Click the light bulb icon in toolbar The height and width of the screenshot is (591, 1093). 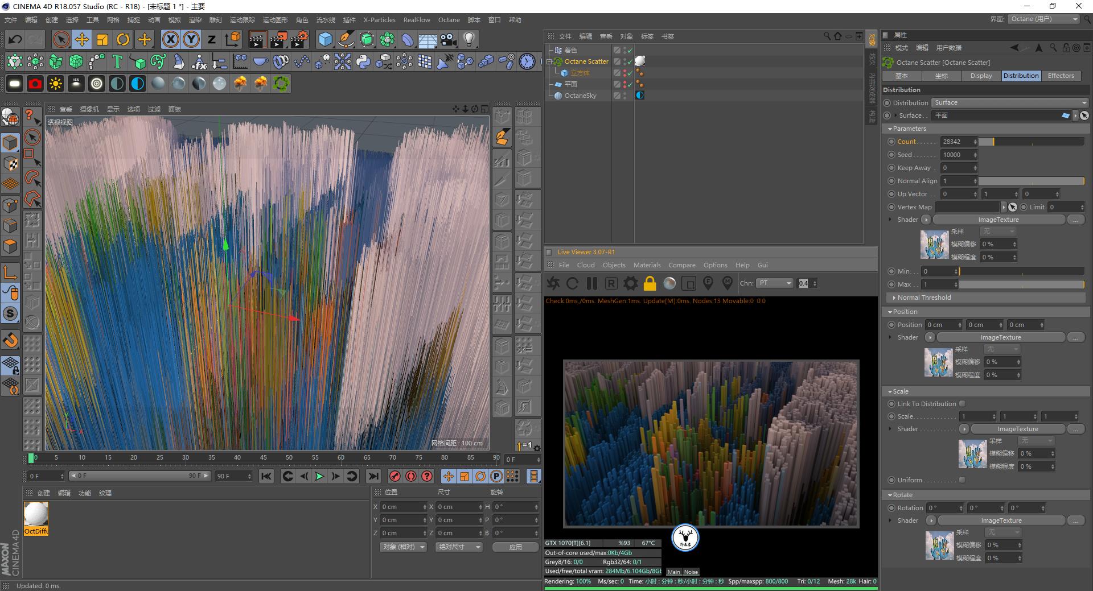pyautogui.click(x=469, y=39)
